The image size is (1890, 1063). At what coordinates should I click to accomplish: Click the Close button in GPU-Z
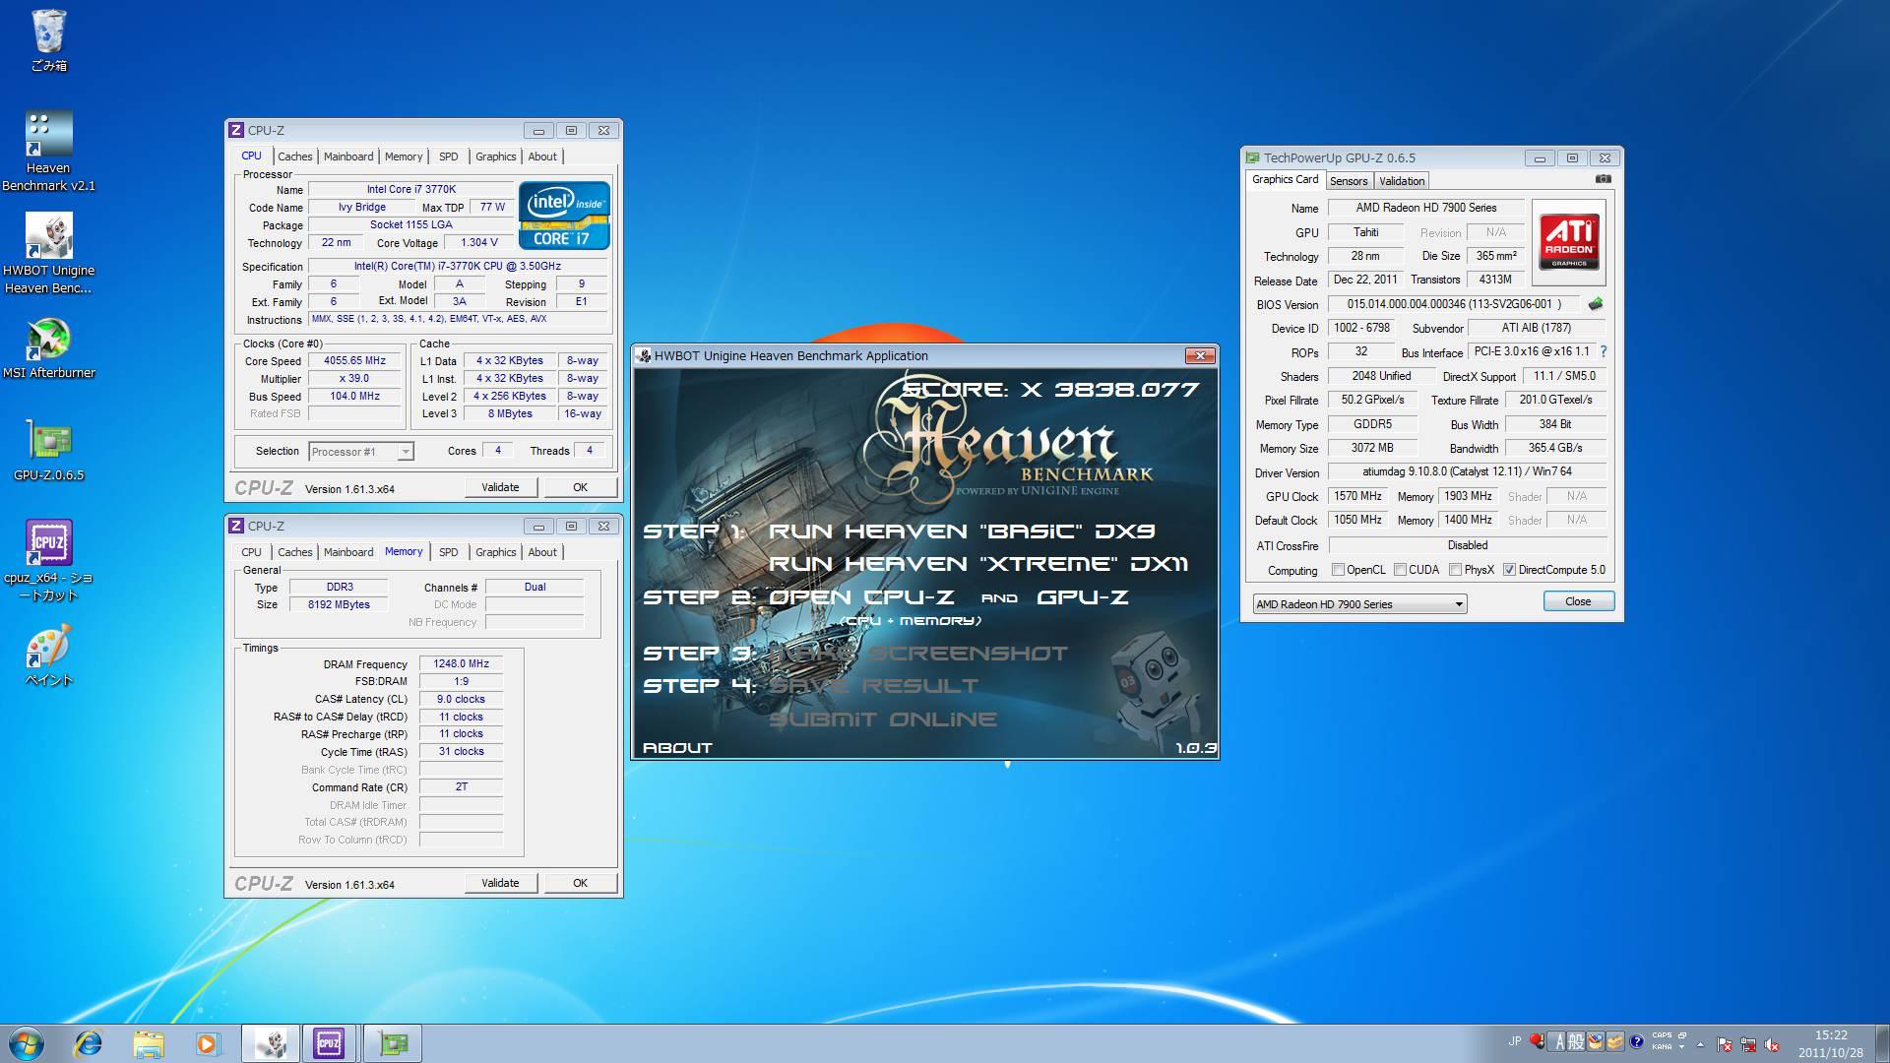1578,601
